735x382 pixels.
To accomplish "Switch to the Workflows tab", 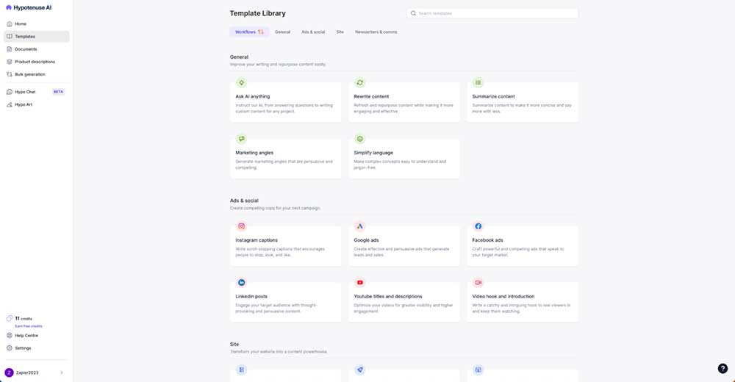I will (249, 32).
